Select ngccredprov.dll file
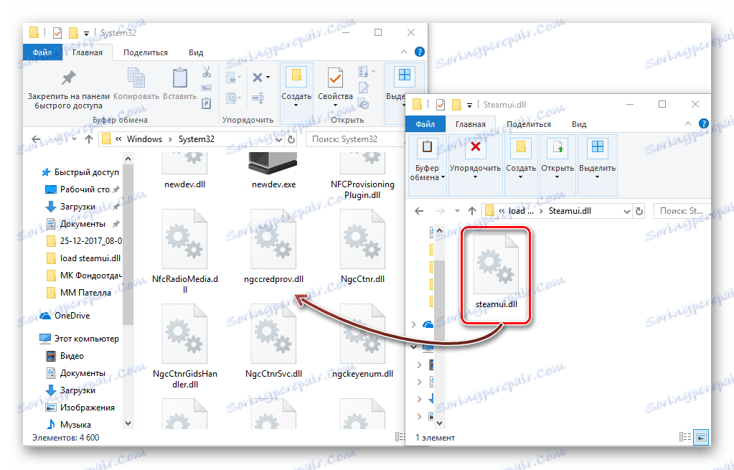The width and height of the screenshot is (734, 470). (x=273, y=247)
